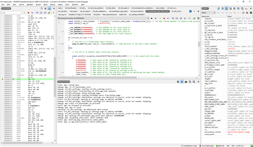Expand the p_ram_fw row in Watch
Screen dimensions: 253x147
point(203,35)
